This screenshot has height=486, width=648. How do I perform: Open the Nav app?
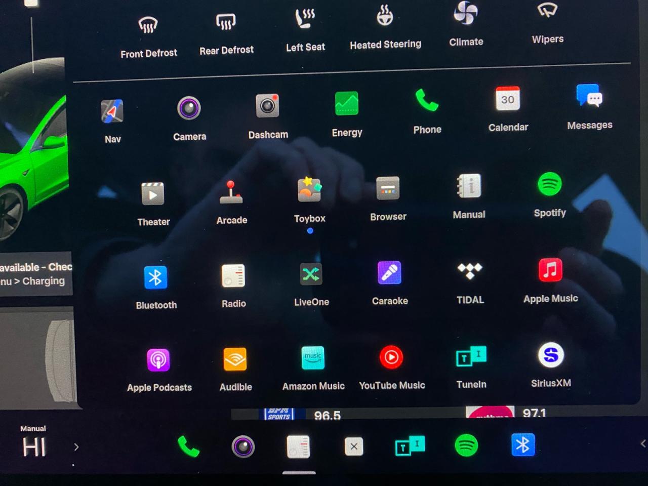click(x=112, y=112)
